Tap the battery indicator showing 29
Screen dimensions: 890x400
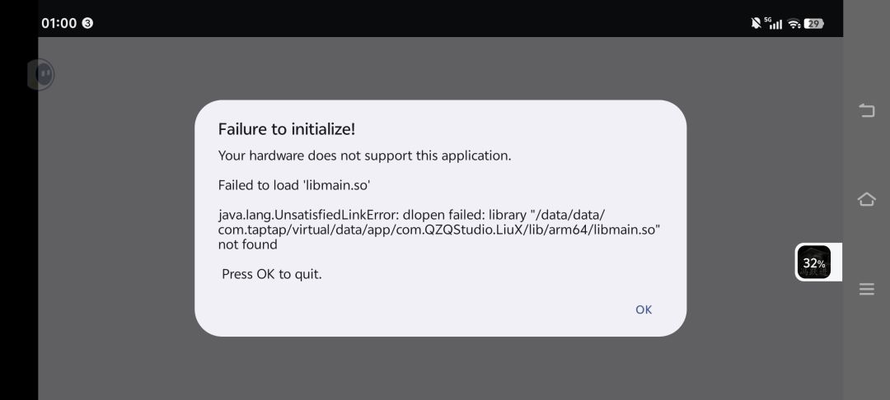point(814,24)
